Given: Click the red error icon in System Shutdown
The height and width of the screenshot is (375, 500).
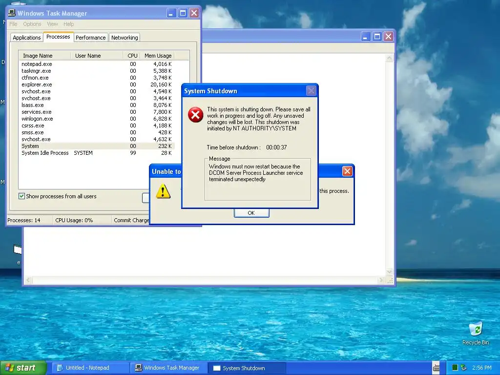Looking at the screenshot, I should point(195,115).
